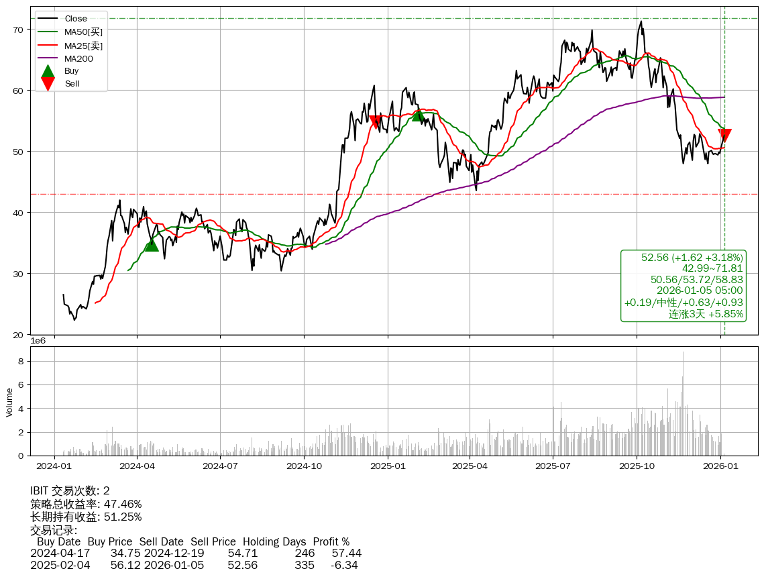Select the MA25[卖] legend label

click(x=83, y=46)
